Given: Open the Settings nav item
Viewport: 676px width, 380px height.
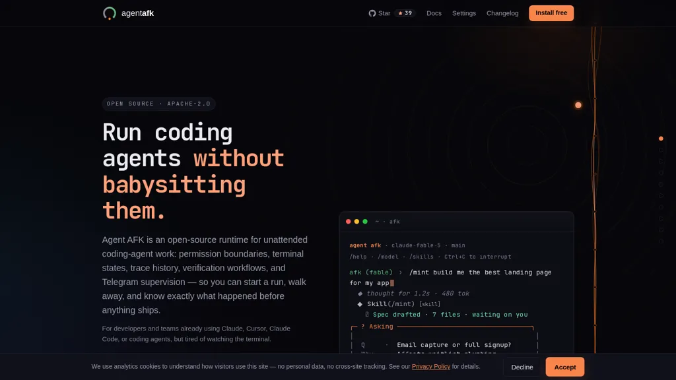Looking at the screenshot, I should pos(464,13).
